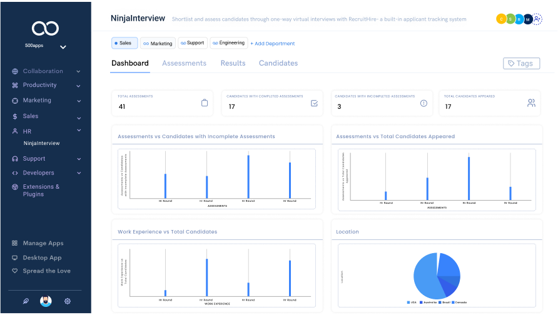
Task: Click the Extensions & Plugins chrome icon
Action: tap(15, 187)
